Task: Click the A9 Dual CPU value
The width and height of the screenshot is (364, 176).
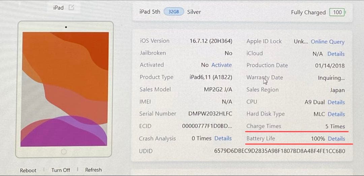Action: pyautogui.click(x=314, y=102)
